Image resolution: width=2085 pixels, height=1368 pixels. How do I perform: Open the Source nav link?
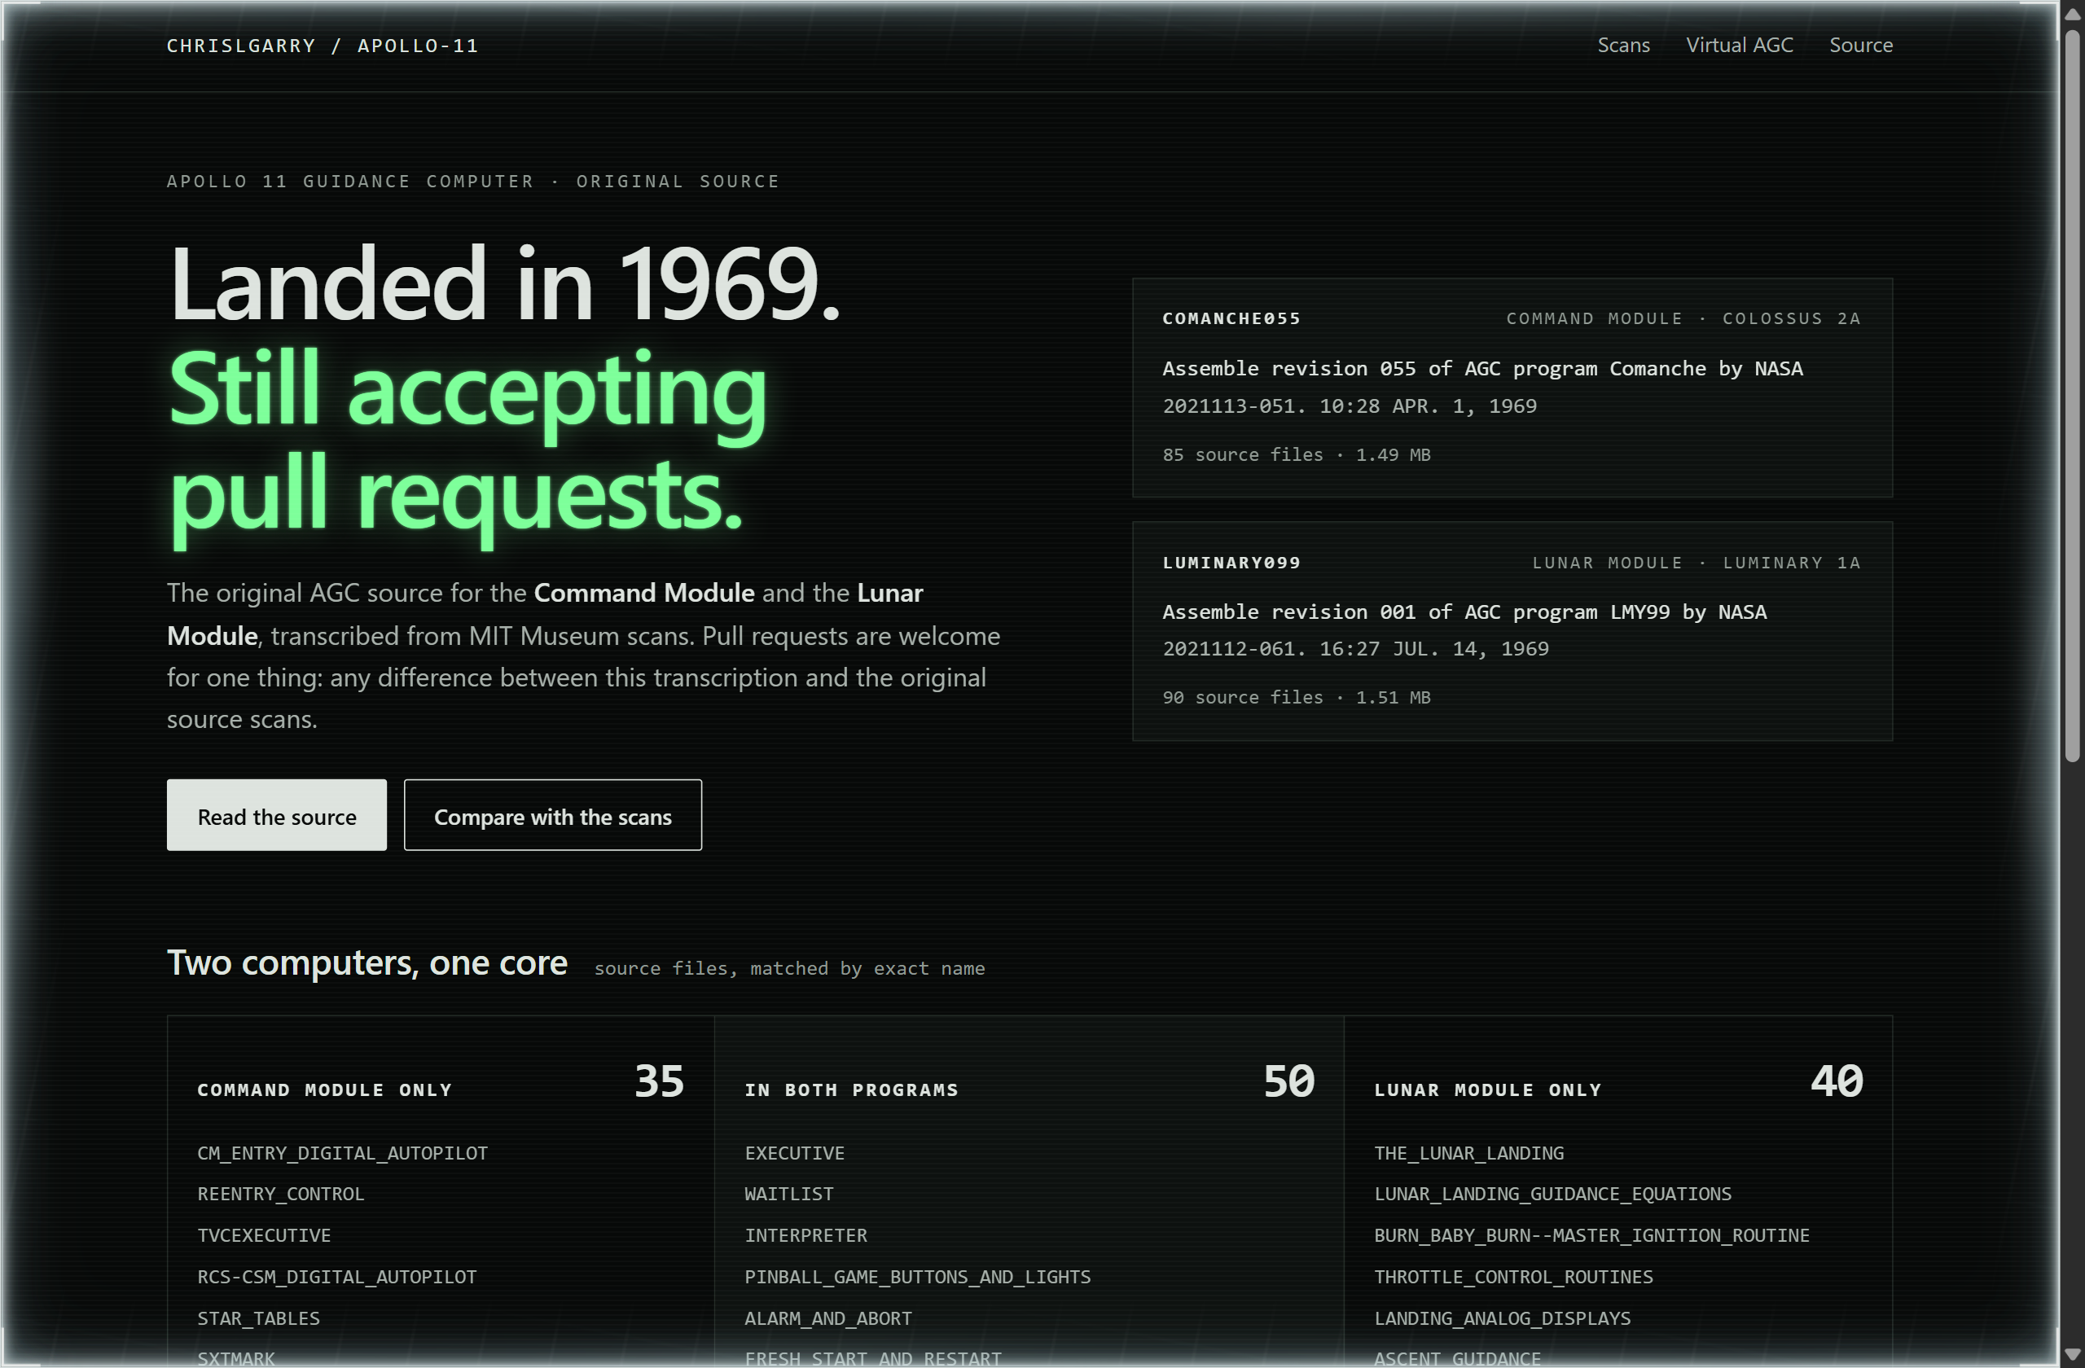[1861, 46]
